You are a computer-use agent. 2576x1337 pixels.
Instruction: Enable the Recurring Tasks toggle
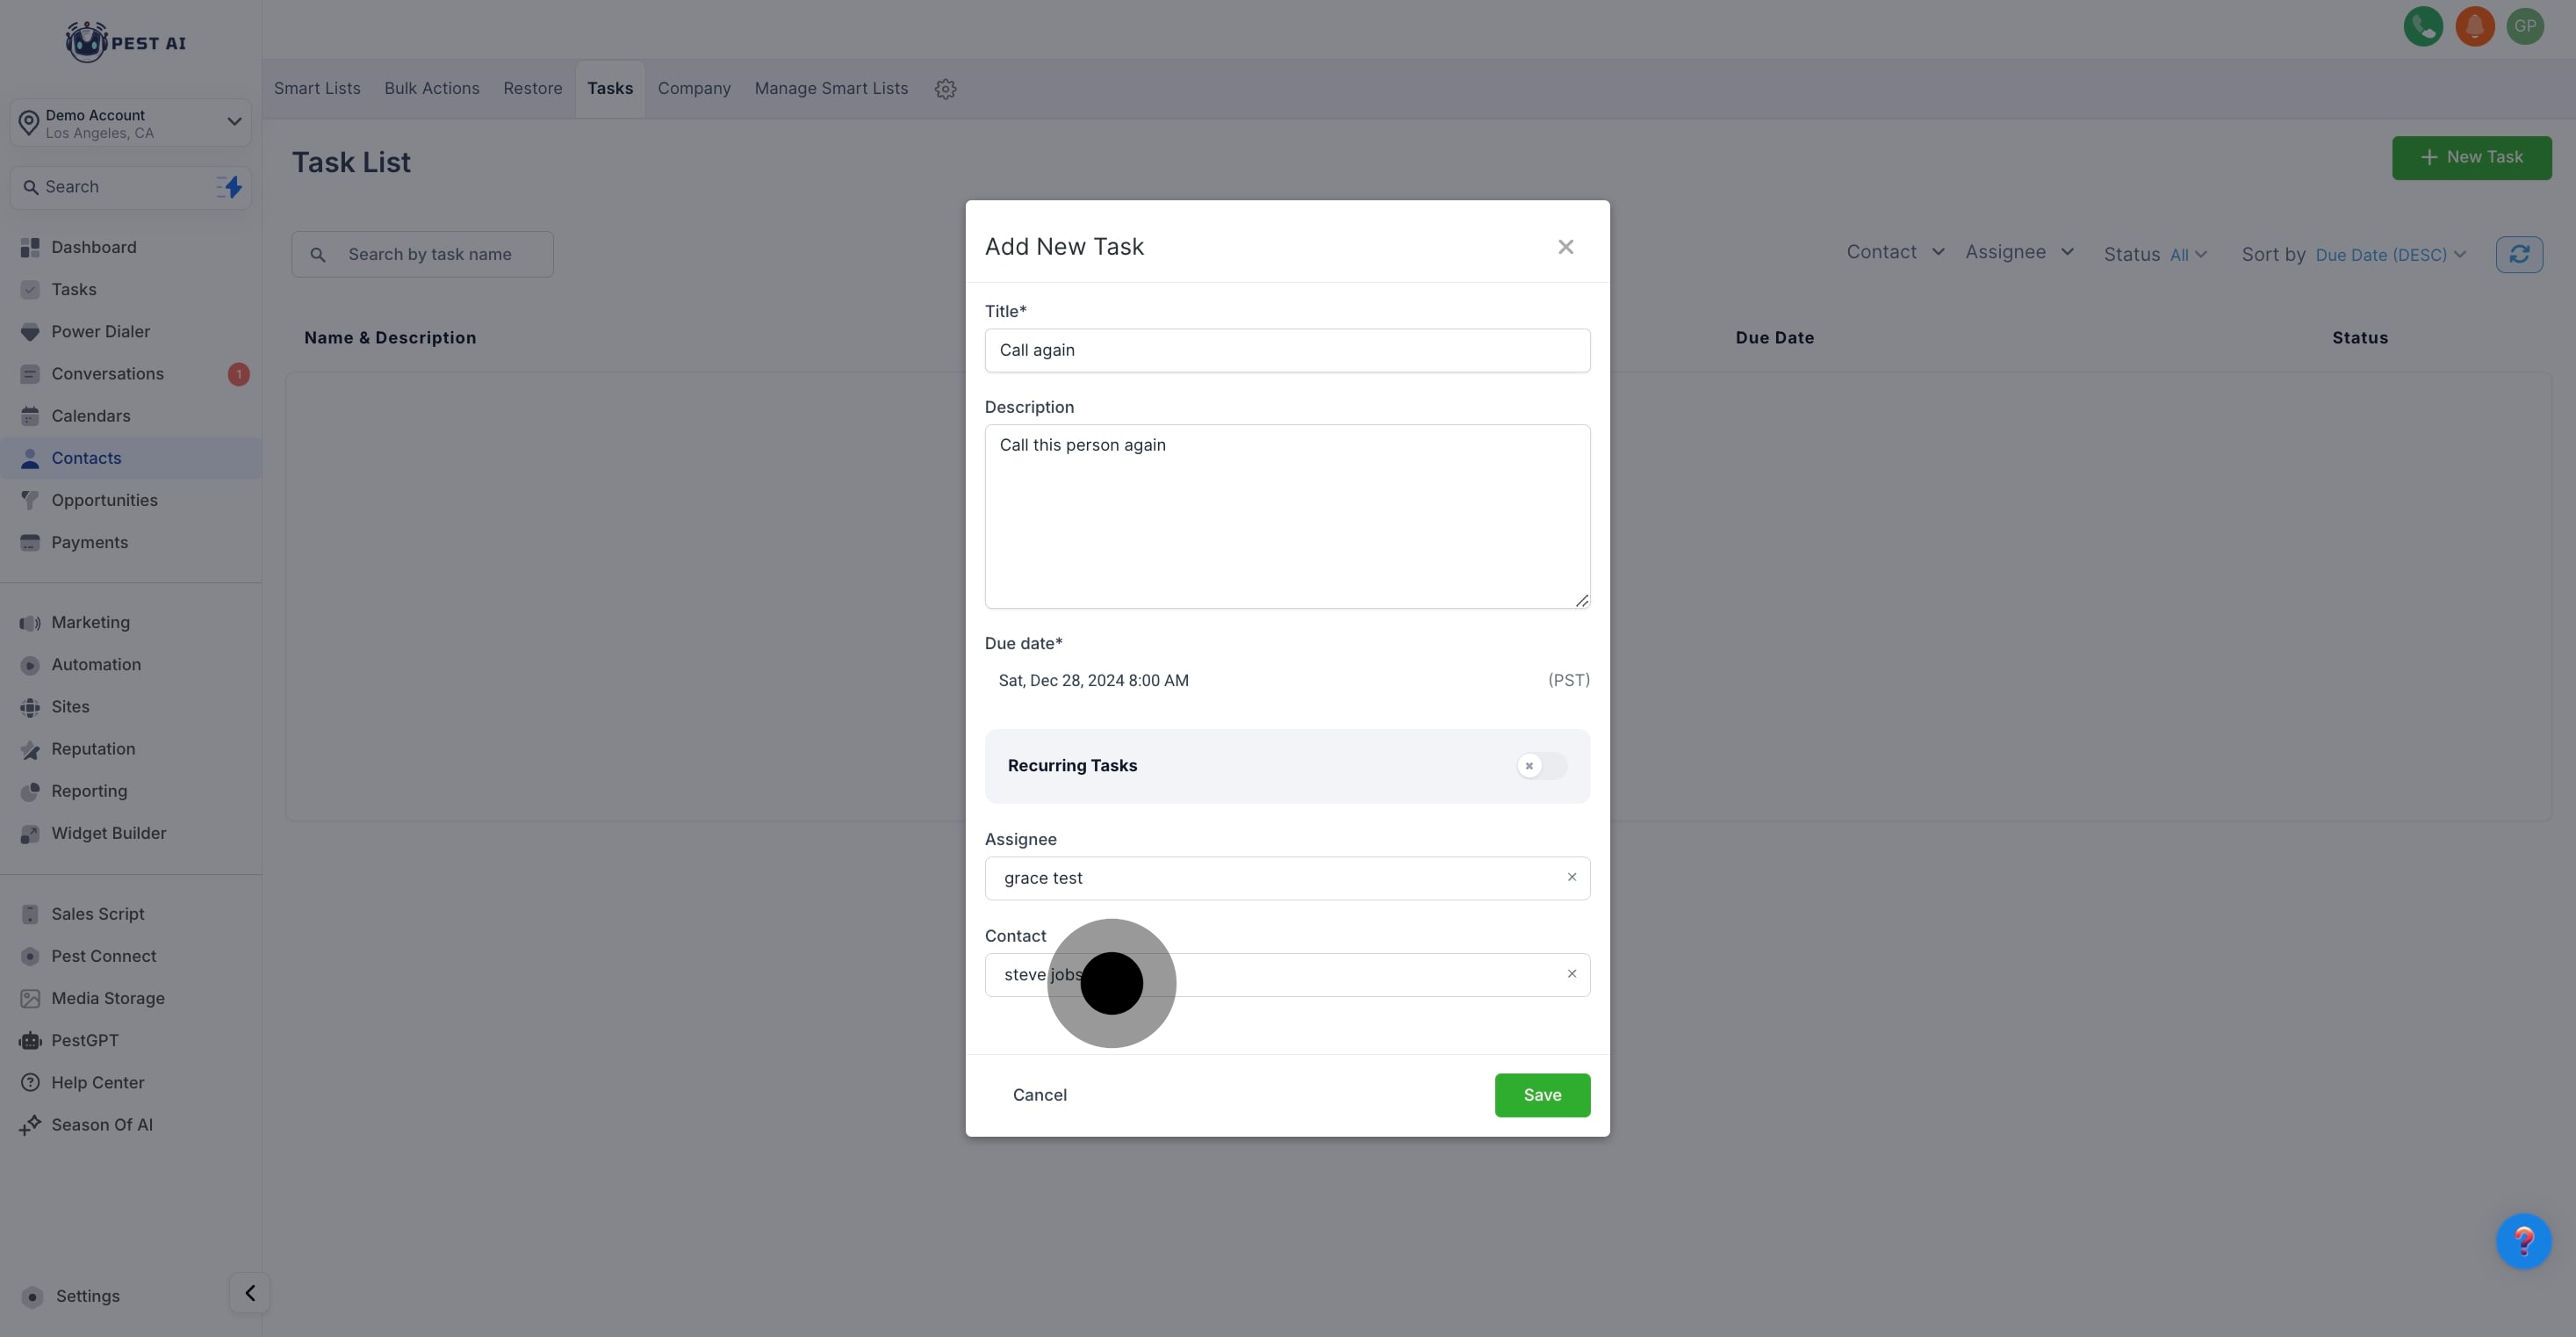[x=1540, y=766]
